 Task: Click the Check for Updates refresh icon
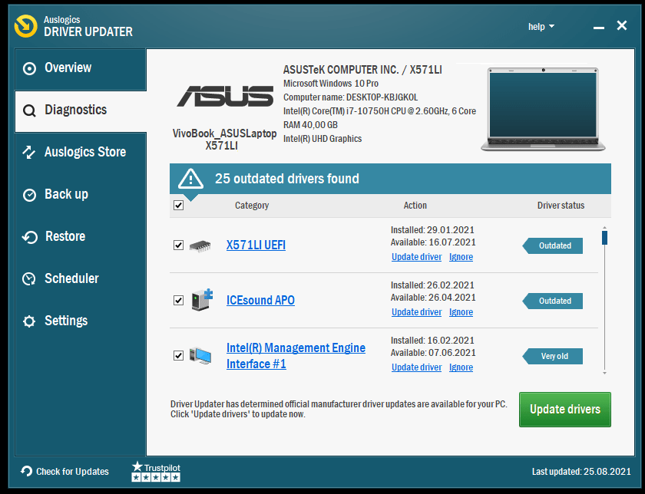pyautogui.click(x=27, y=471)
